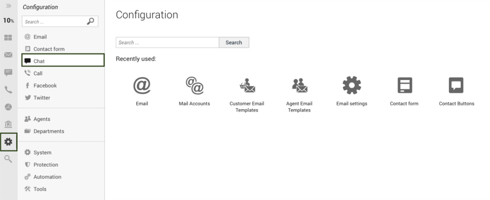Open reports pie chart sidebar icon
The width and height of the screenshot is (490, 200).
[8, 107]
